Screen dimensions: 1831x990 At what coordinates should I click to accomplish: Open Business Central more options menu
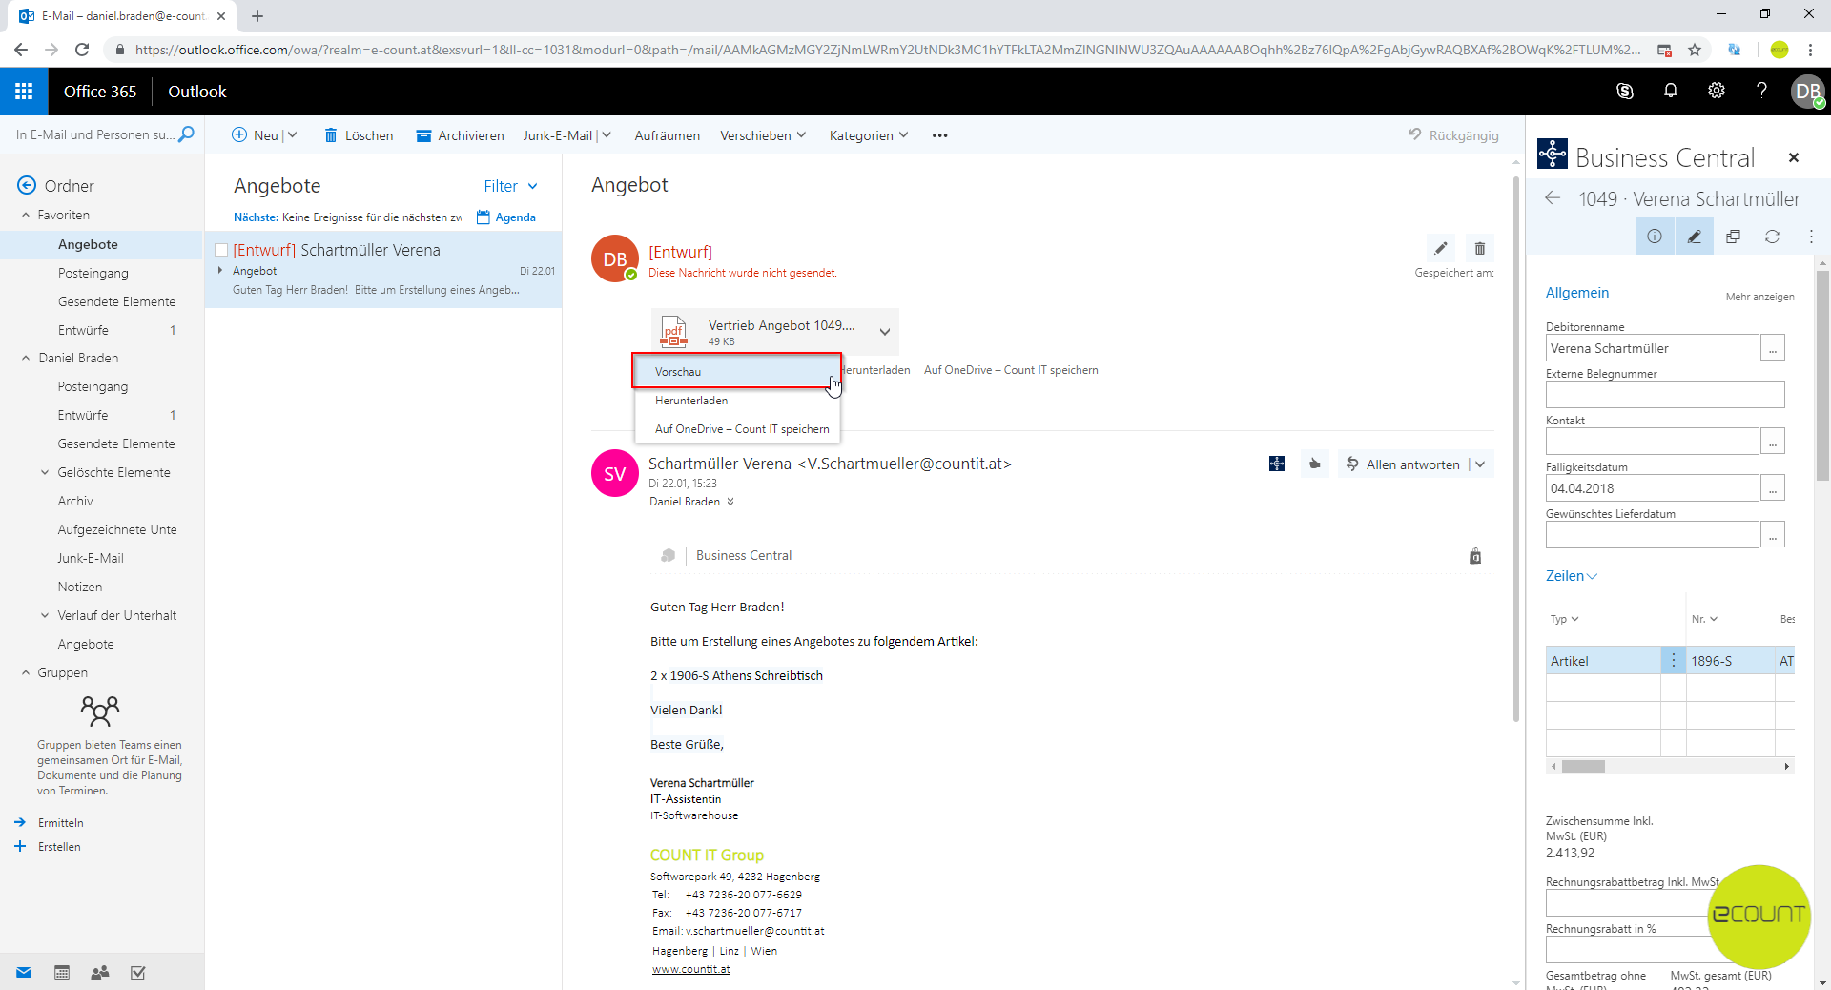click(x=1811, y=237)
